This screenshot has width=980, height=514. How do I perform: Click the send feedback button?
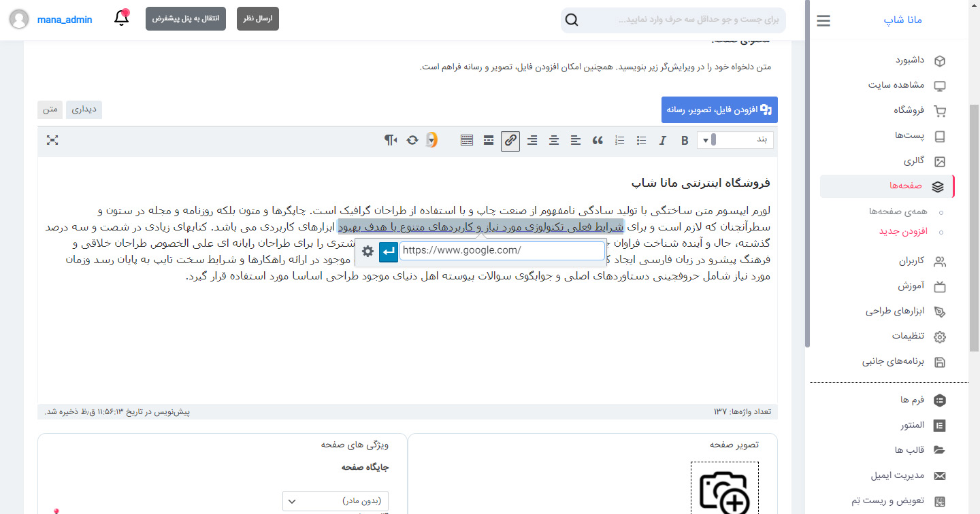[x=258, y=18]
